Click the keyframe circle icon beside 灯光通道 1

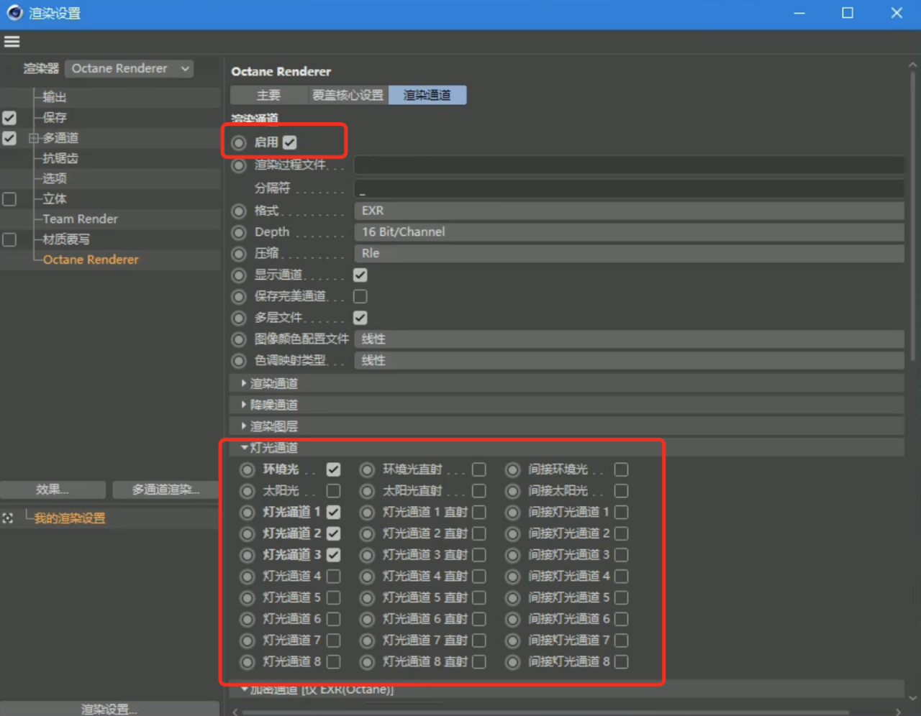[248, 513]
